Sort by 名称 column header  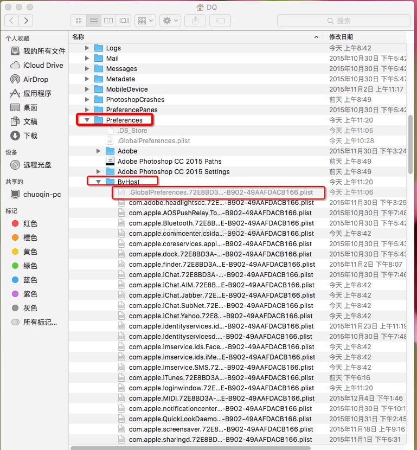click(x=196, y=37)
